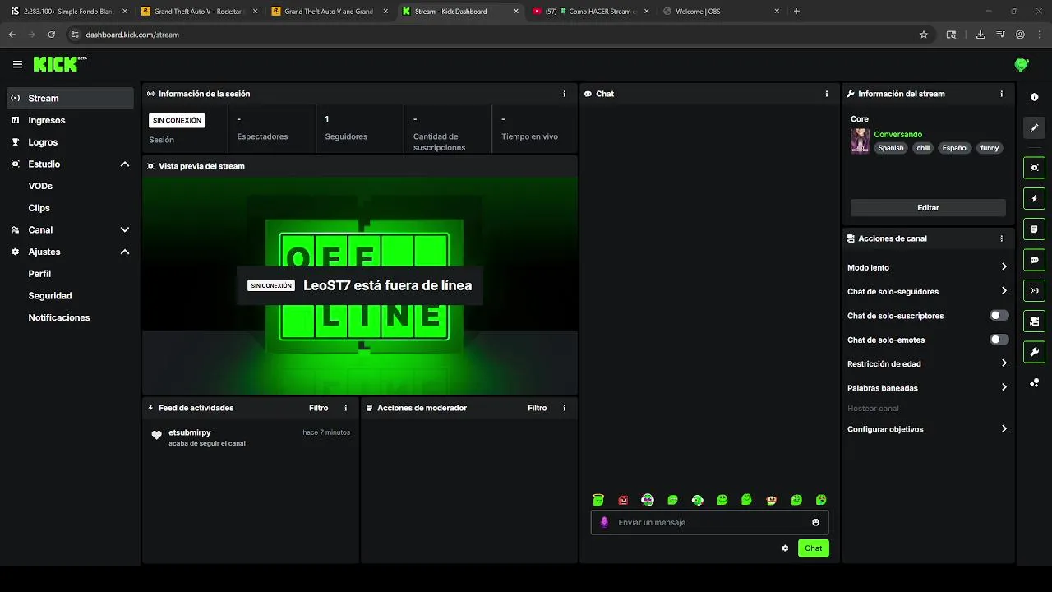
Task: Select the pencil edit icon in right rail
Action: point(1034,127)
